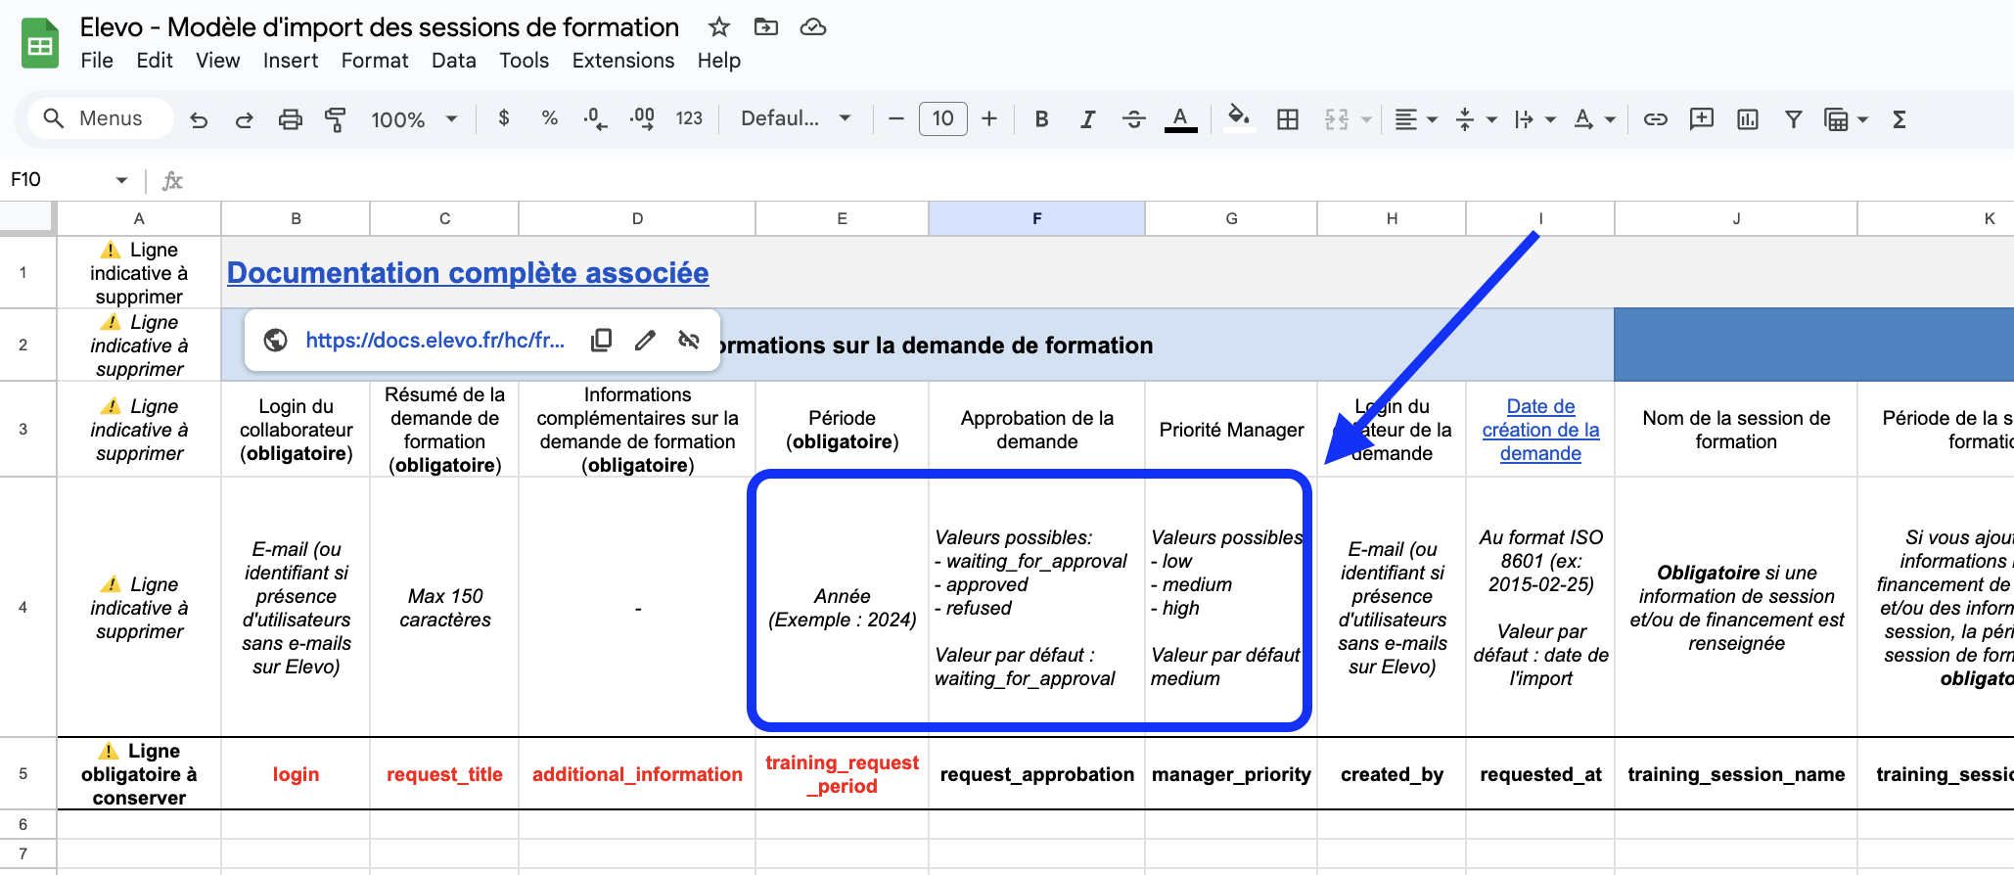Toggle strikethrough formatting
Screen dimensions: 2014x875
click(x=1134, y=119)
